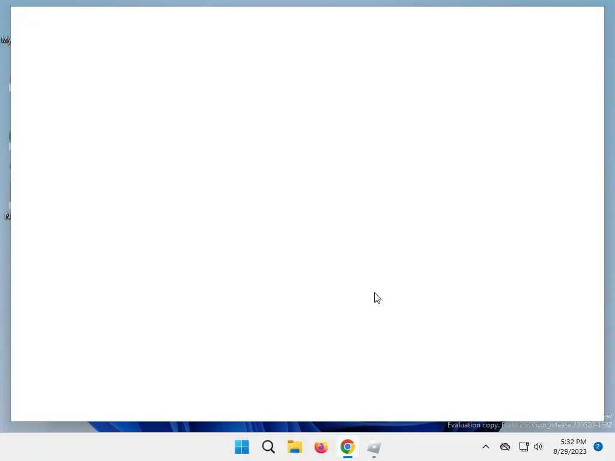This screenshot has width=615, height=461.
Task: Open the Windows Start menu
Action: (x=241, y=447)
